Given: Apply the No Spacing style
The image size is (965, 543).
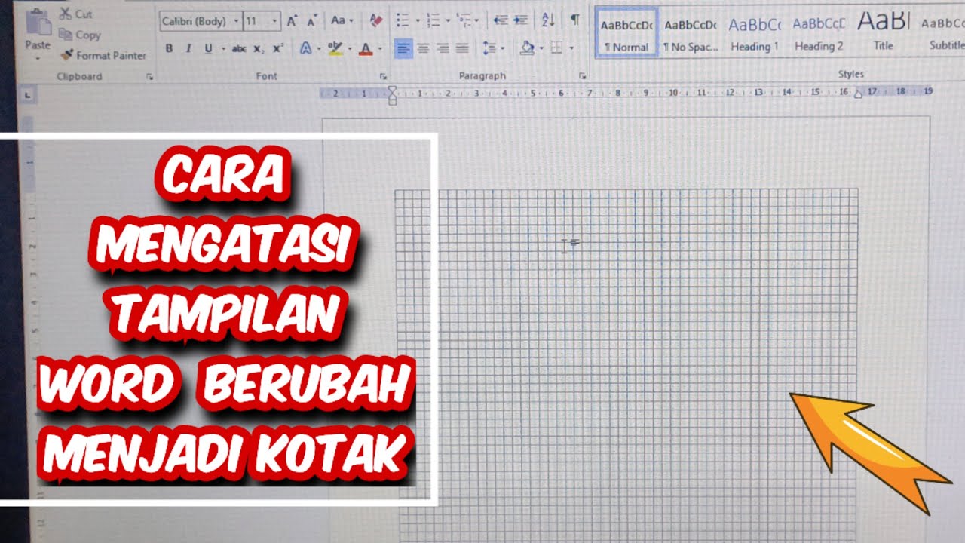Looking at the screenshot, I should pos(690,33).
